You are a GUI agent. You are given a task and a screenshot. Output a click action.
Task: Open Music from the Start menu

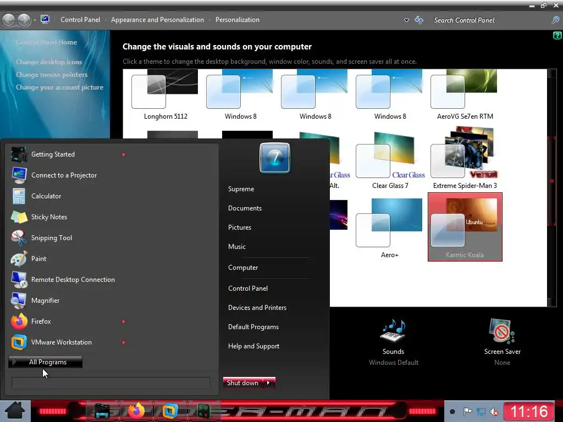click(x=237, y=247)
